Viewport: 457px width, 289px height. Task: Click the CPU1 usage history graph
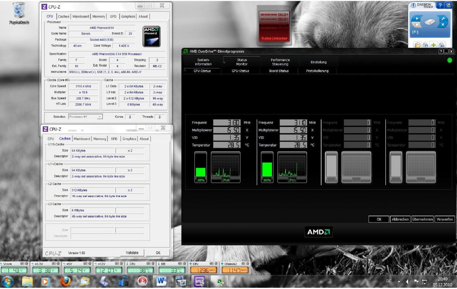tap(292, 167)
